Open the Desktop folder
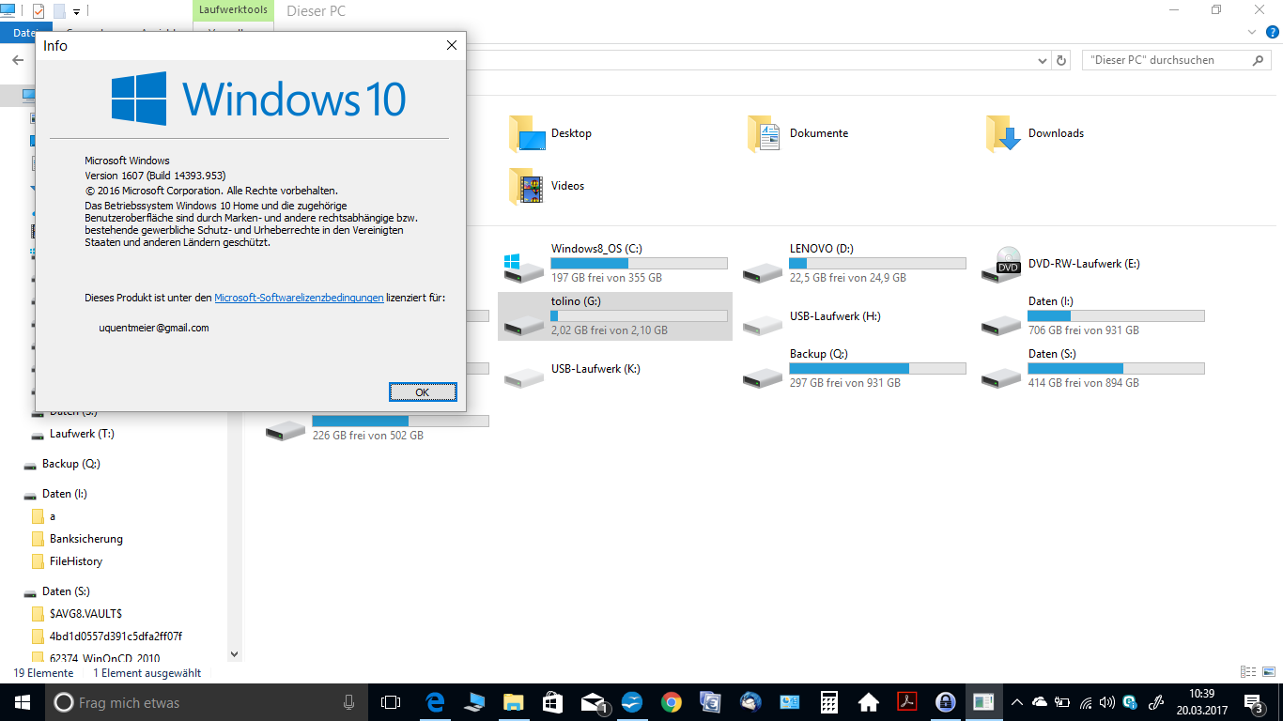Image resolution: width=1283 pixels, height=721 pixels. (x=549, y=133)
